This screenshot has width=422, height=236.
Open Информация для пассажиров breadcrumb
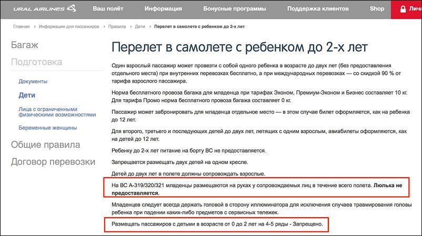69,27
